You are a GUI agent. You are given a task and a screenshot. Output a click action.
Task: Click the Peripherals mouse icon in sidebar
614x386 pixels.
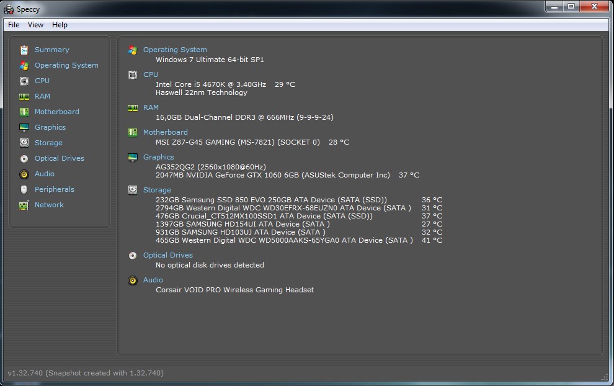pyautogui.click(x=24, y=189)
